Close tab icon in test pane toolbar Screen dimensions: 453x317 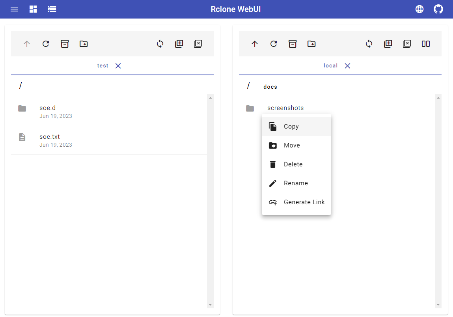198,44
